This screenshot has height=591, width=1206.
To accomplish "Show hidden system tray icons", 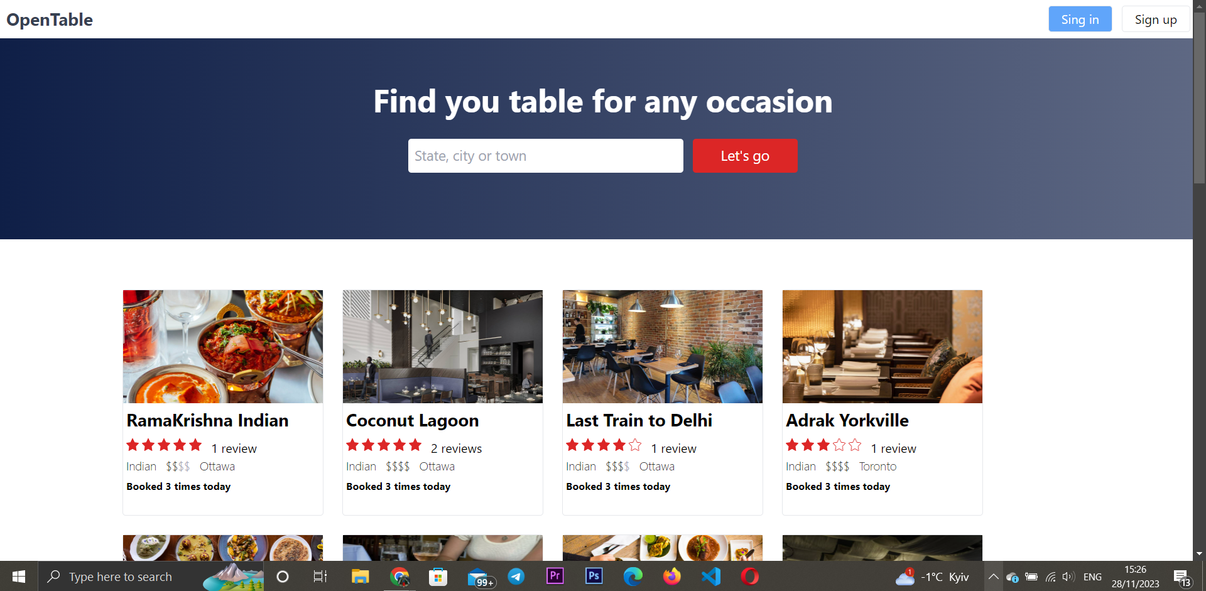I will pyautogui.click(x=993, y=577).
